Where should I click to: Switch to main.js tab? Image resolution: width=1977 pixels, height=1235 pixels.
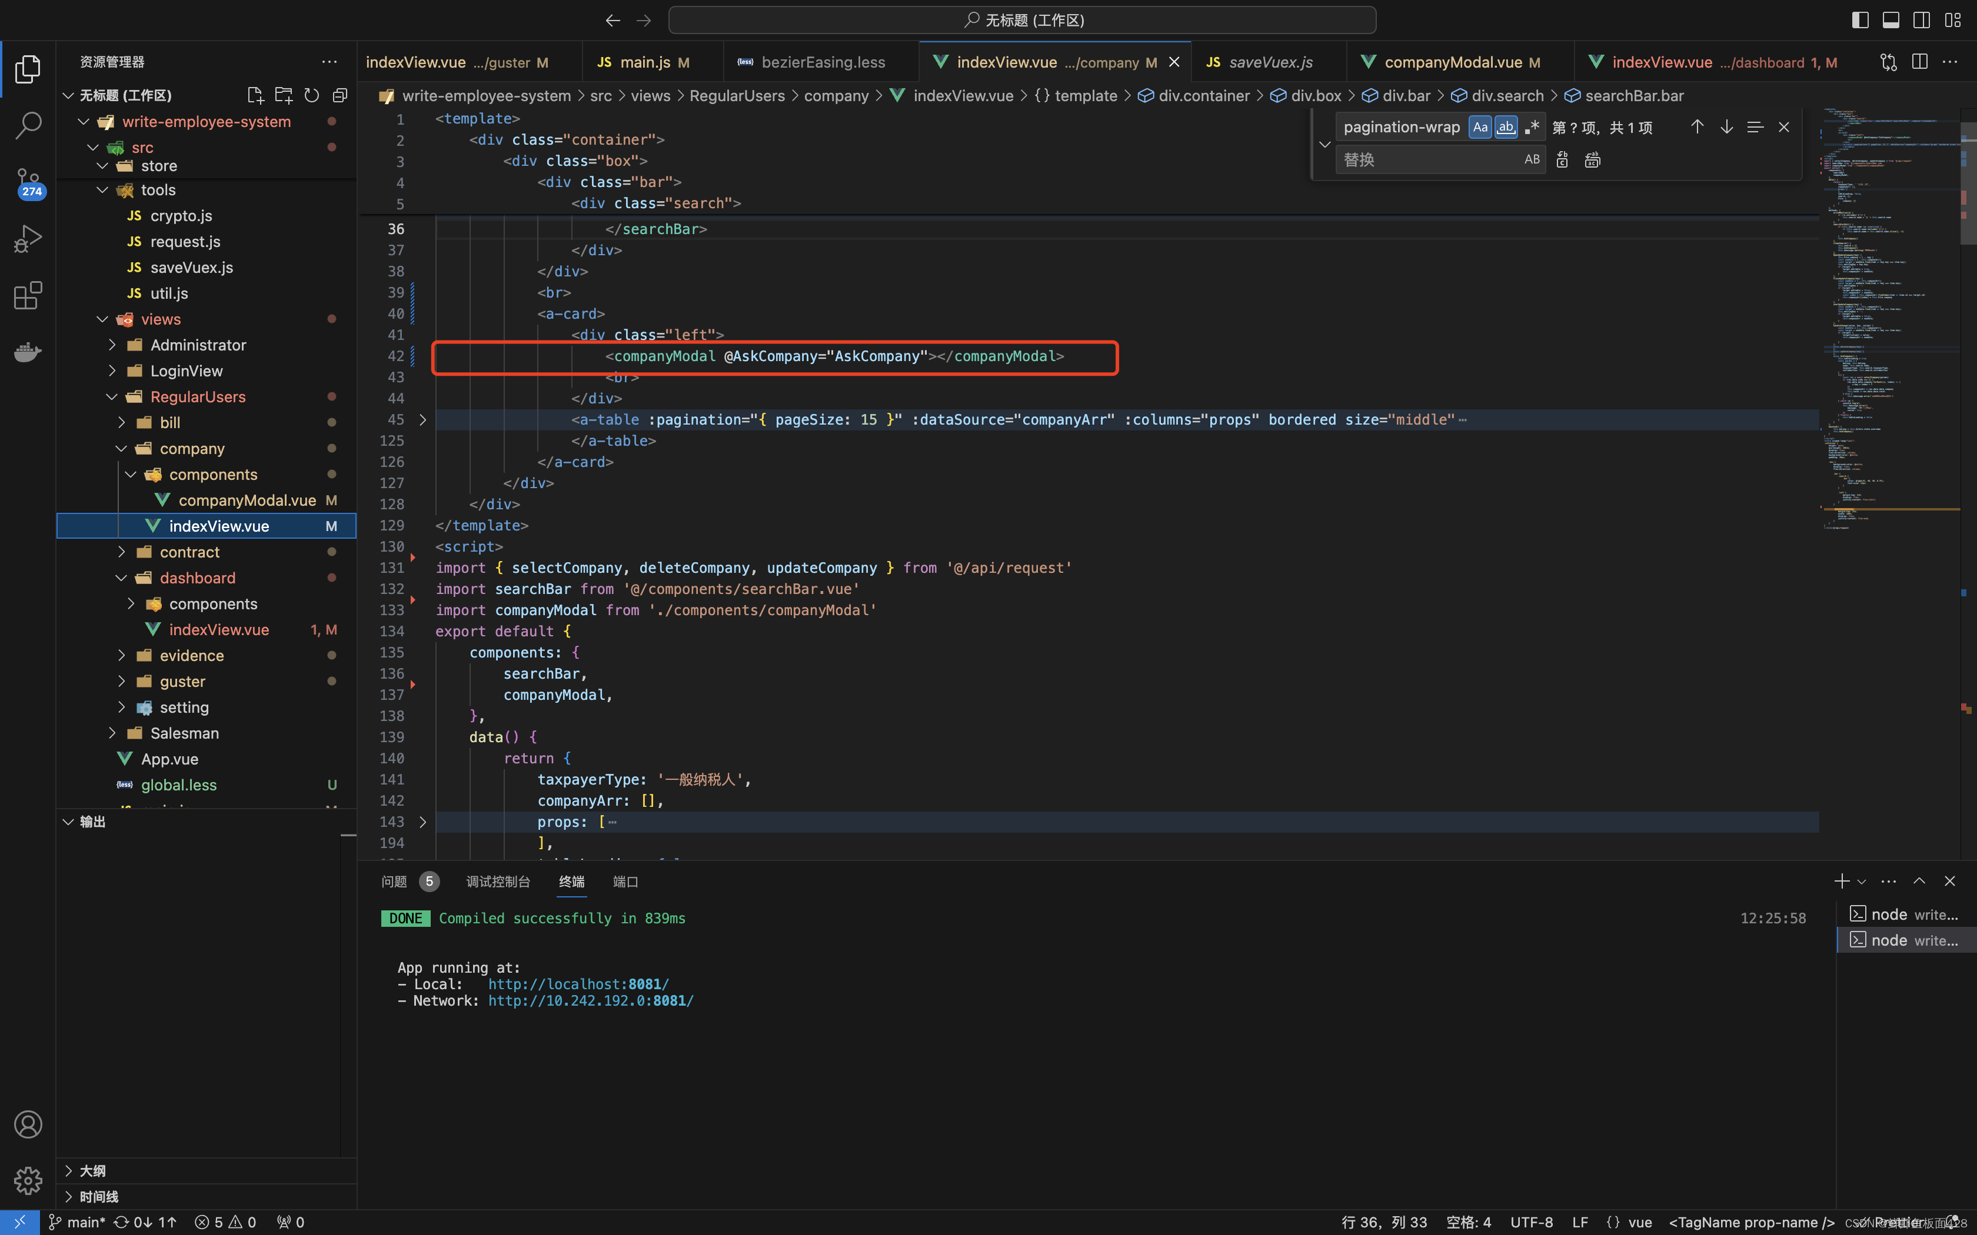(643, 63)
